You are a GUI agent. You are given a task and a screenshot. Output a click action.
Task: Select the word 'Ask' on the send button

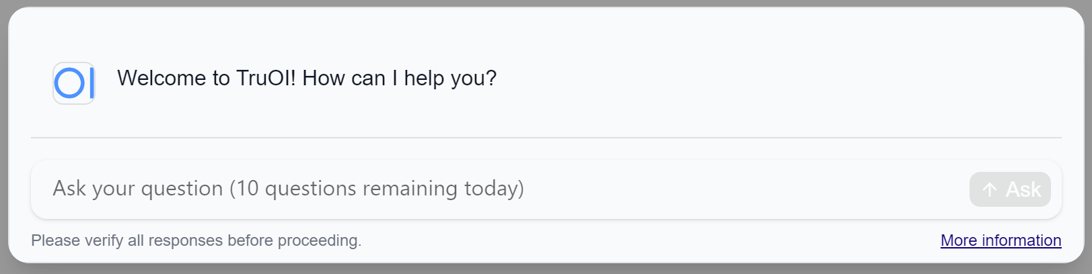tap(1023, 189)
